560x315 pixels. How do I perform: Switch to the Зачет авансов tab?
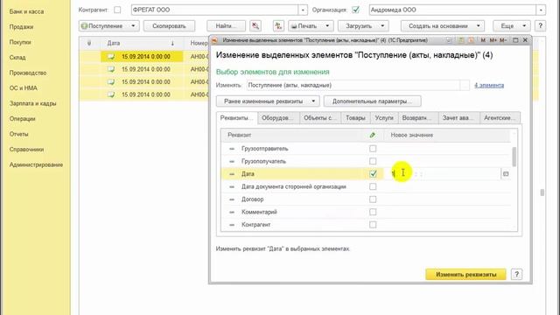point(458,118)
